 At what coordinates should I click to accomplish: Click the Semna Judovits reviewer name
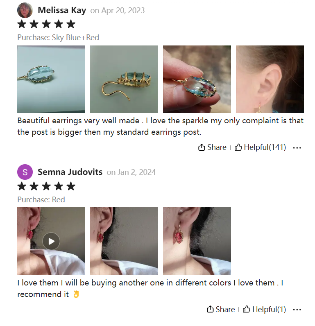[70, 172]
